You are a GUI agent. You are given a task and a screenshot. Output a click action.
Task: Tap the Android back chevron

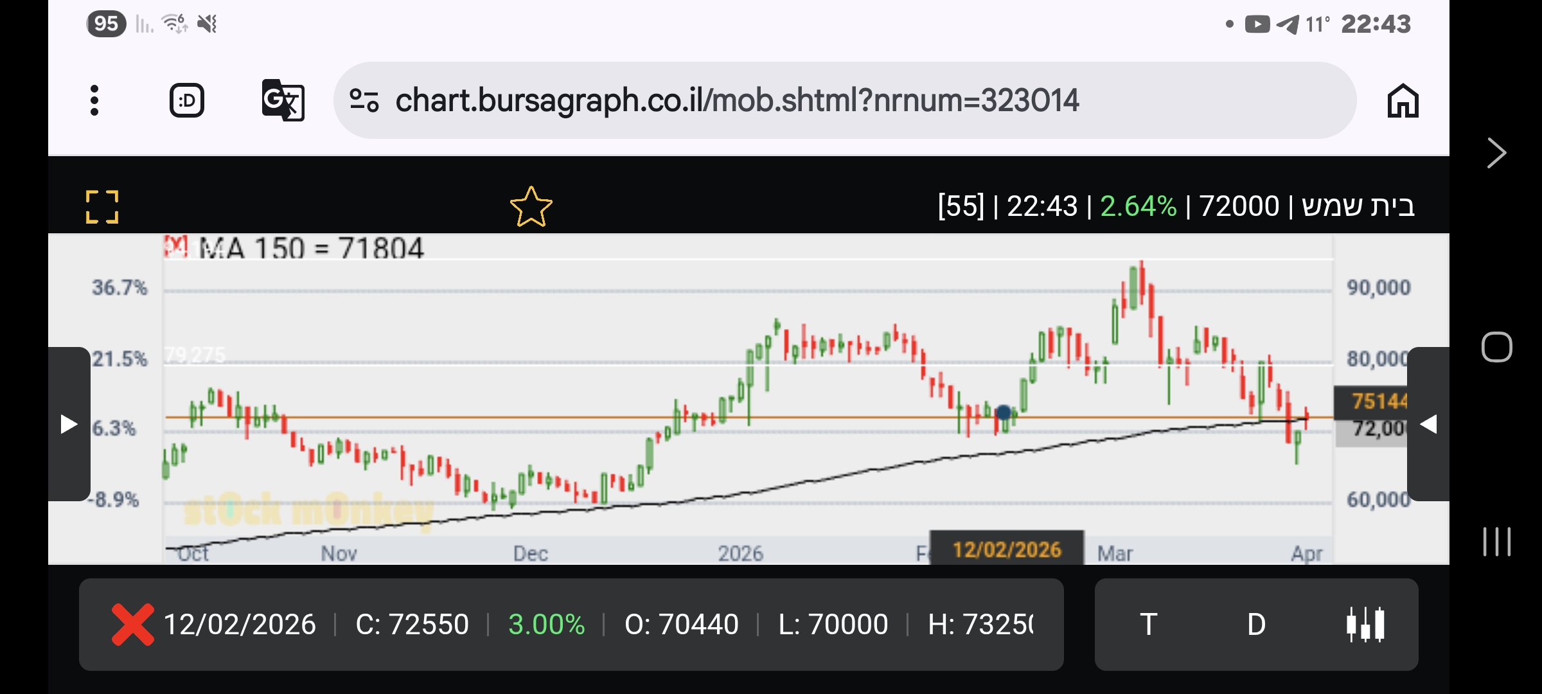1496,153
